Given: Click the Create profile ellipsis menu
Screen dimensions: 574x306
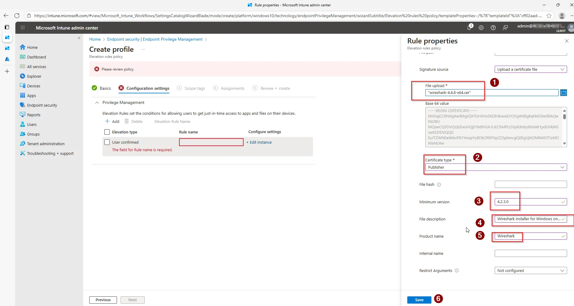Looking at the screenshot, I should click(143, 49).
